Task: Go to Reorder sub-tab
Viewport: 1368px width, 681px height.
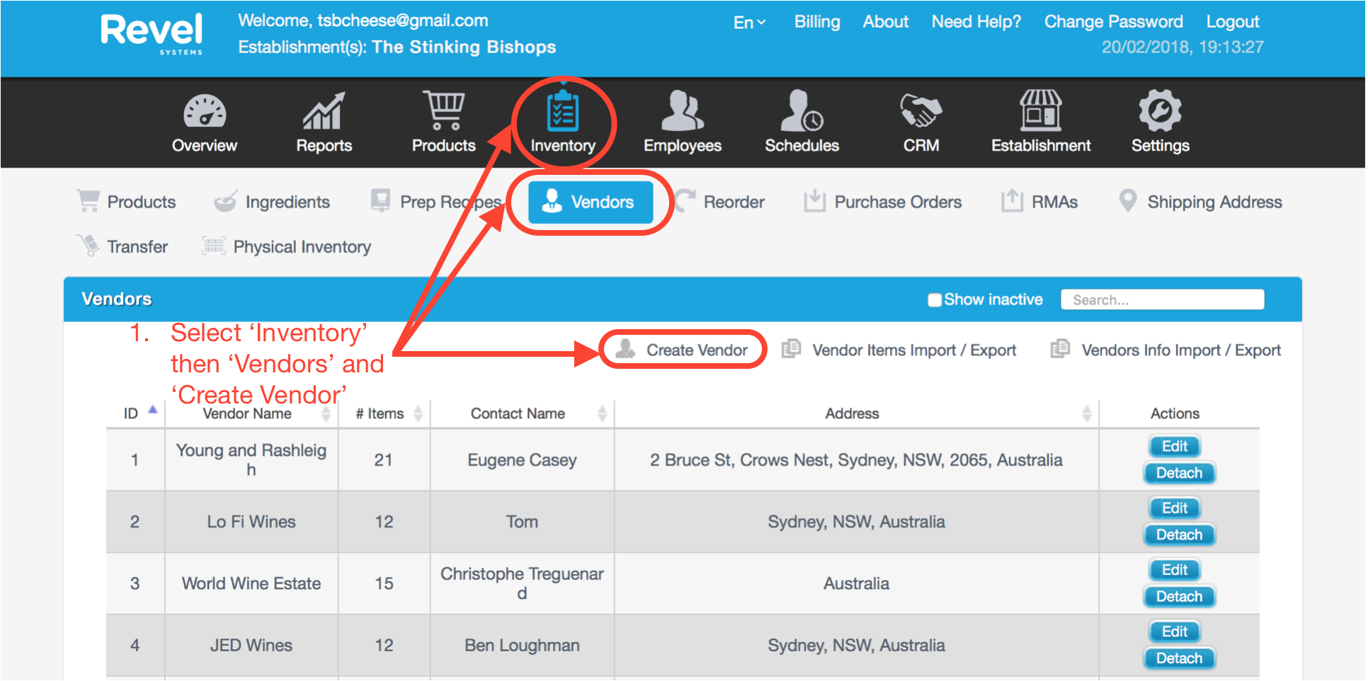Action: pyautogui.click(x=719, y=202)
